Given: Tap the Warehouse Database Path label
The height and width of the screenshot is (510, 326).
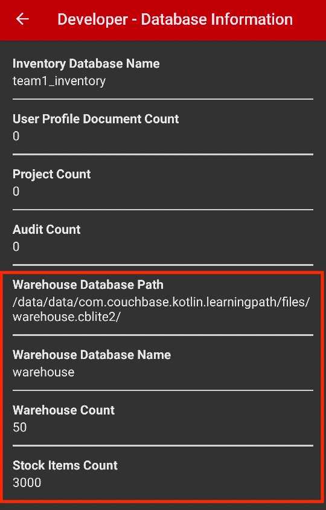Looking at the screenshot, I should pos(88,285).
